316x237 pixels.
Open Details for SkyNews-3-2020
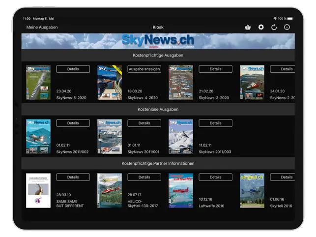215,69
